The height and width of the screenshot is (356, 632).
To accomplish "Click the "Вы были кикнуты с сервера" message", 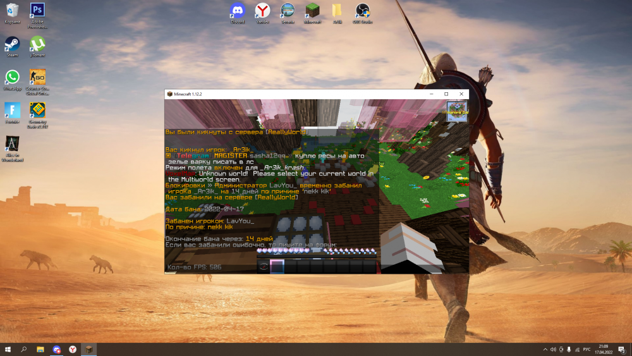I will click(237, 132).
